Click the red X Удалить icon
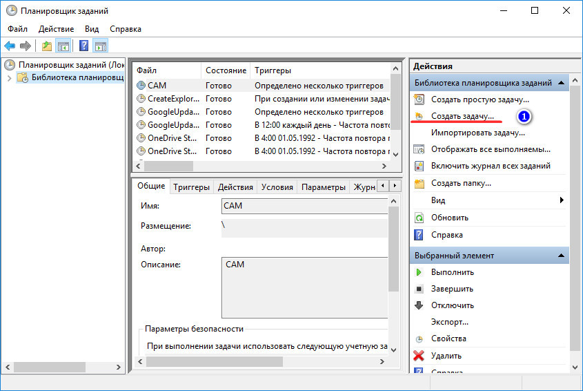Screen dimensions: 583x391 (x=419, y=356)
